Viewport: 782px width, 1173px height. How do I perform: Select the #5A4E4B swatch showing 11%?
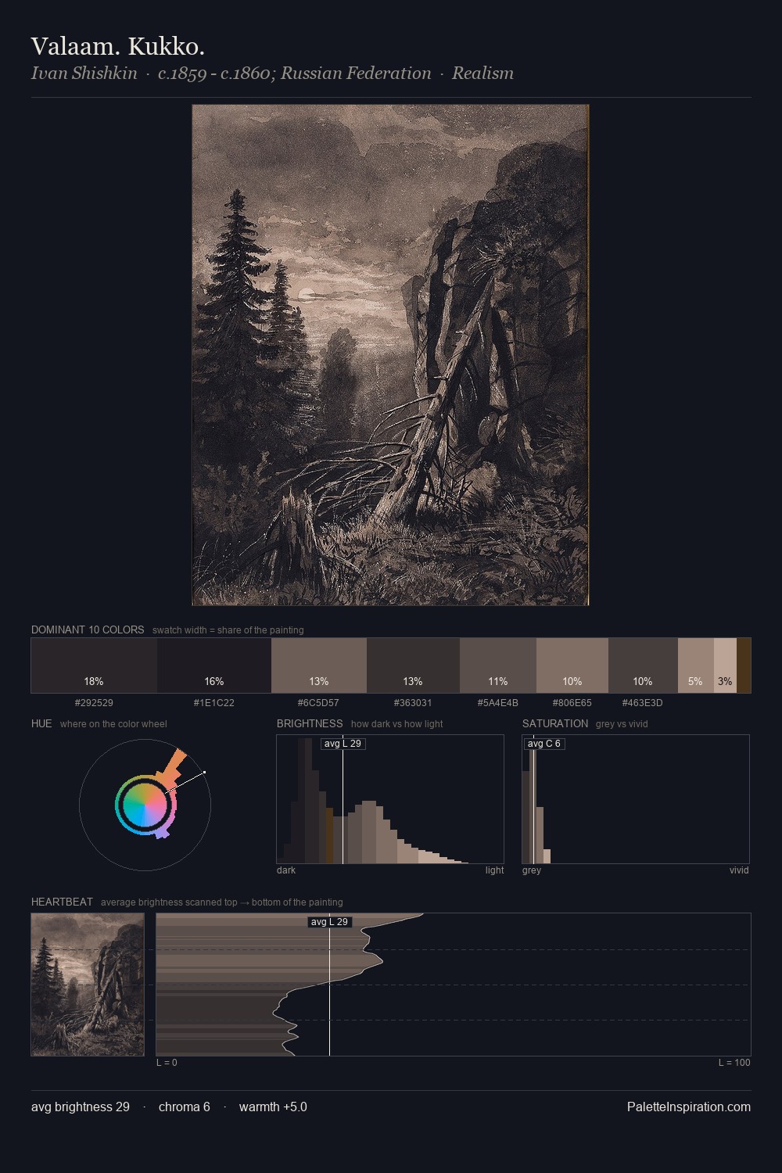coord(498,665)
